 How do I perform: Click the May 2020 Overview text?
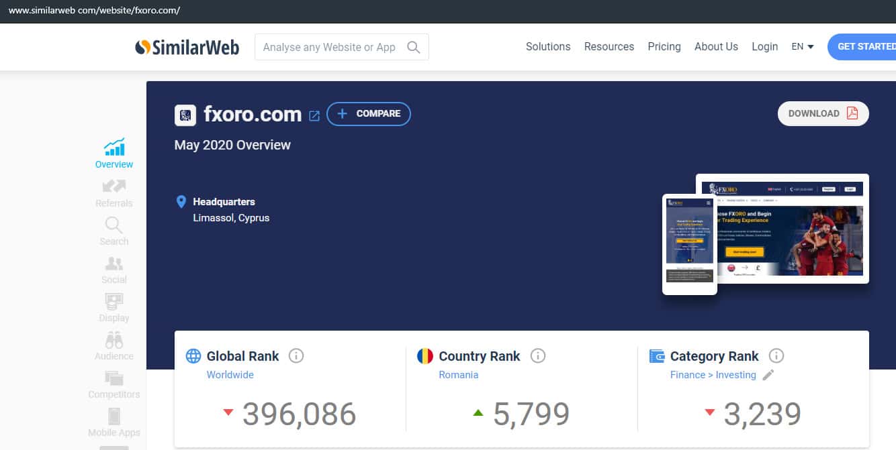point(232,145)
